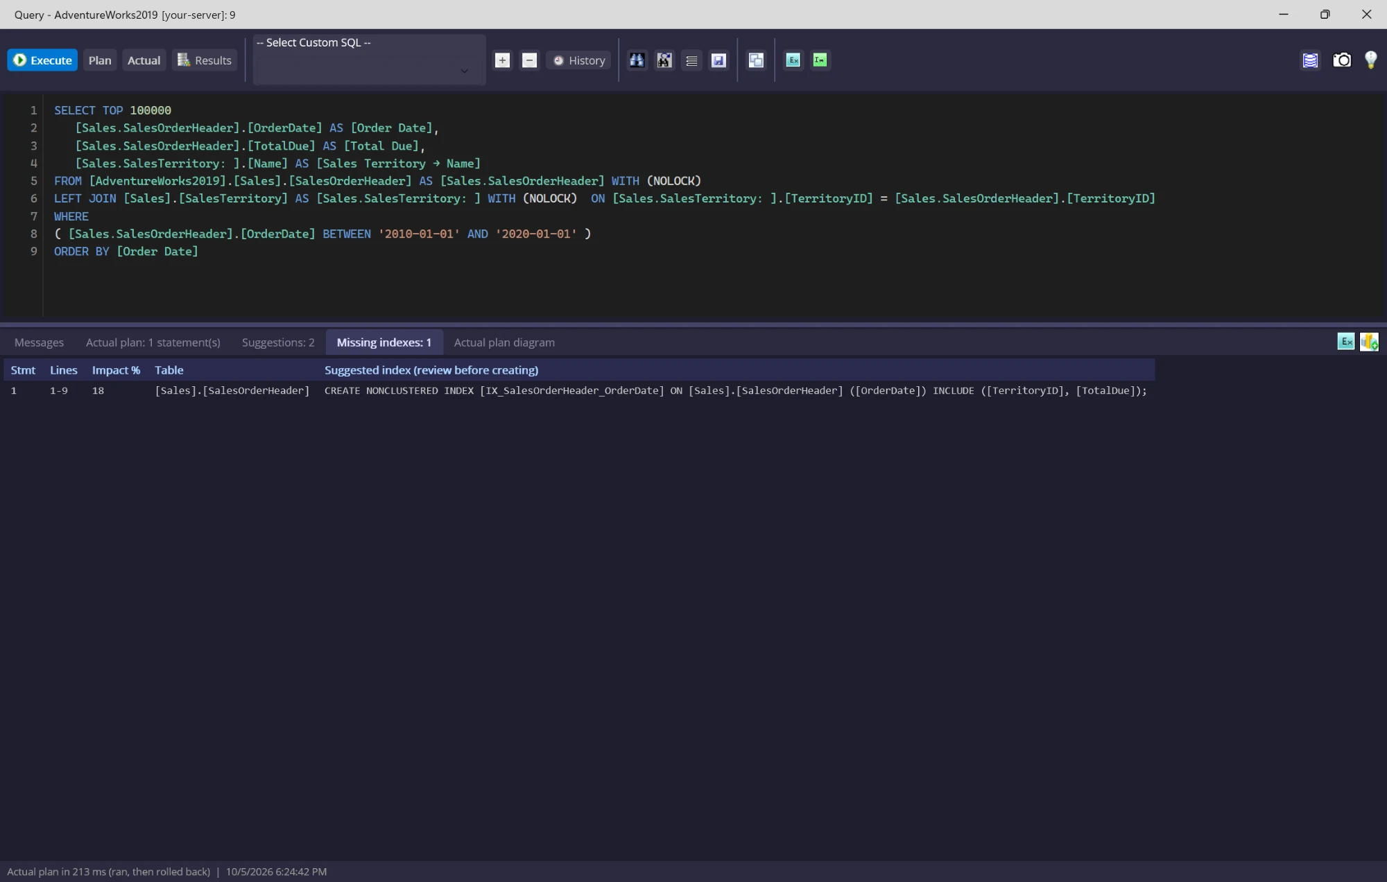Screen dimensions: 1387x882
Task: Click the impact value 18 cell
Action: coord(98,391)
